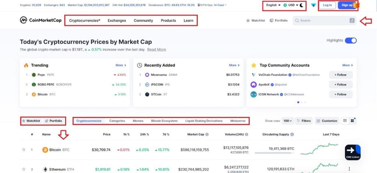This screenshot has width=377, height=173.
Task: Click the Bitcoin orange logo in table
Action: click(x=45, y=150)
